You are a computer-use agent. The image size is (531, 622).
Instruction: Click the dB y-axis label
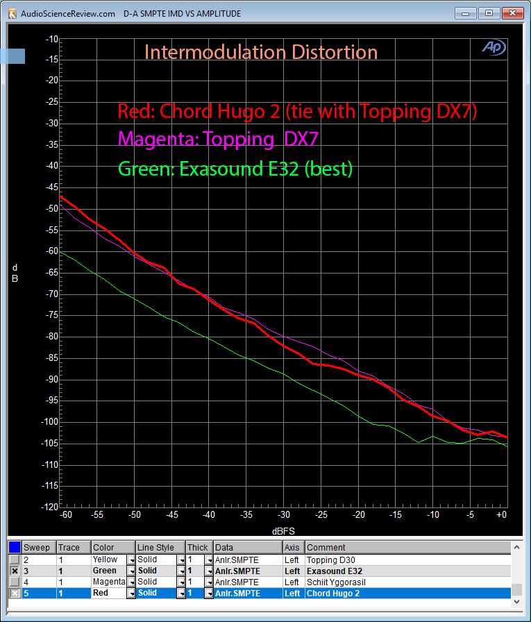15,273
